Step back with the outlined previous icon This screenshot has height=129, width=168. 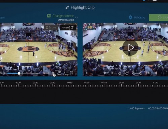pyautogui.click(x=113, y=73)
